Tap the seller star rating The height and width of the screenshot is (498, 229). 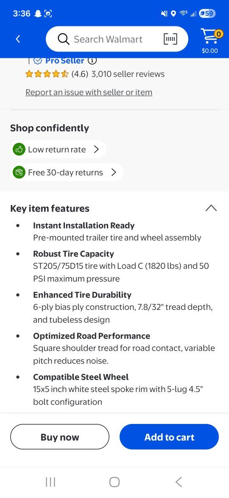pos(47,74)
